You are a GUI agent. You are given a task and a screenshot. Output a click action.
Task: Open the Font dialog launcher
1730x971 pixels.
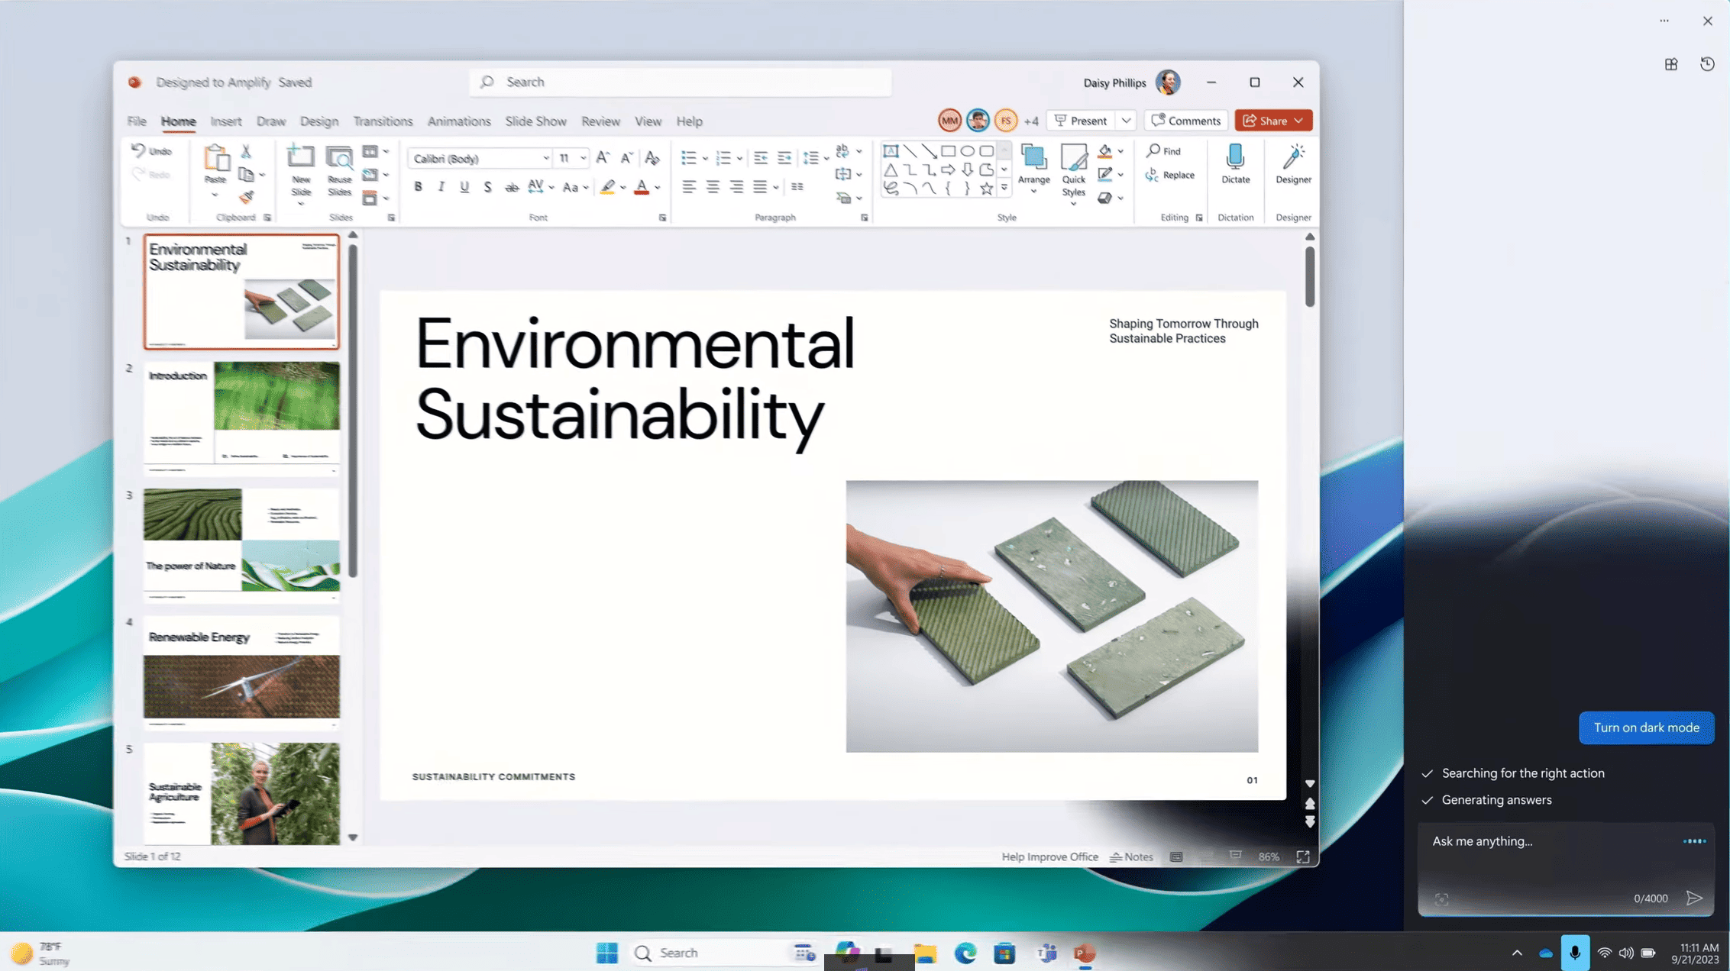[x=662, y=218]
